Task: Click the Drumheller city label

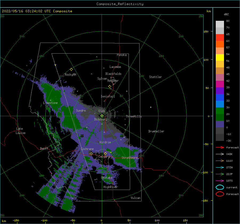Action: pyautogui.click(x=156, y=131)
